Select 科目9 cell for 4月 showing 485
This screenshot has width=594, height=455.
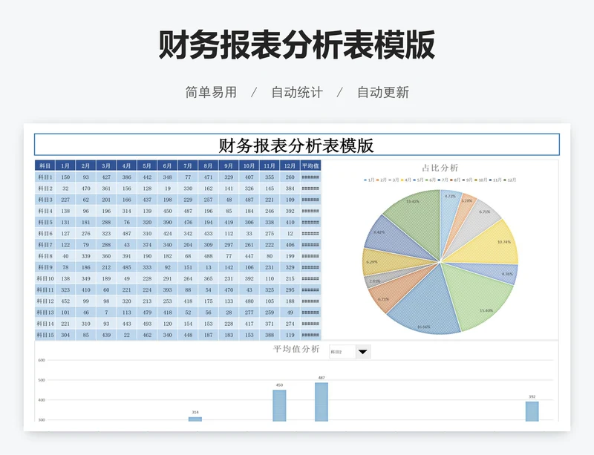pyautogui.click(x=126, y=267)
